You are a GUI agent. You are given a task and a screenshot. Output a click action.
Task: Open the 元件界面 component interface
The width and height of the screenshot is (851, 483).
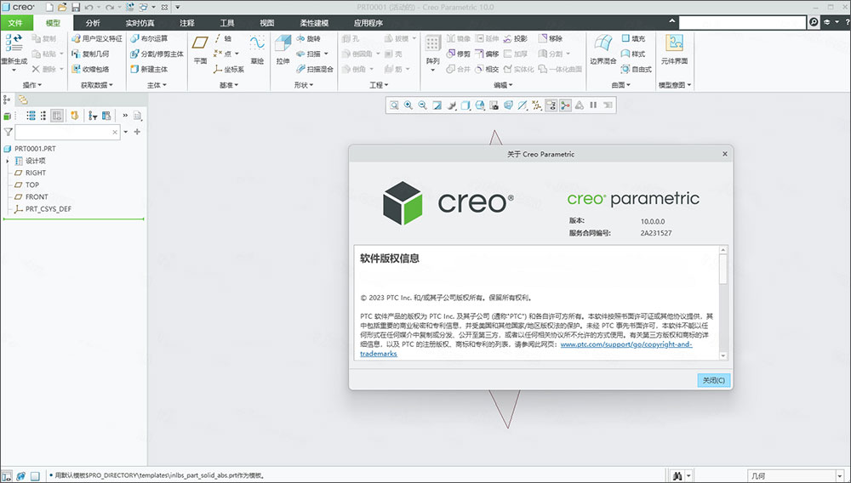tap(674, 50)
